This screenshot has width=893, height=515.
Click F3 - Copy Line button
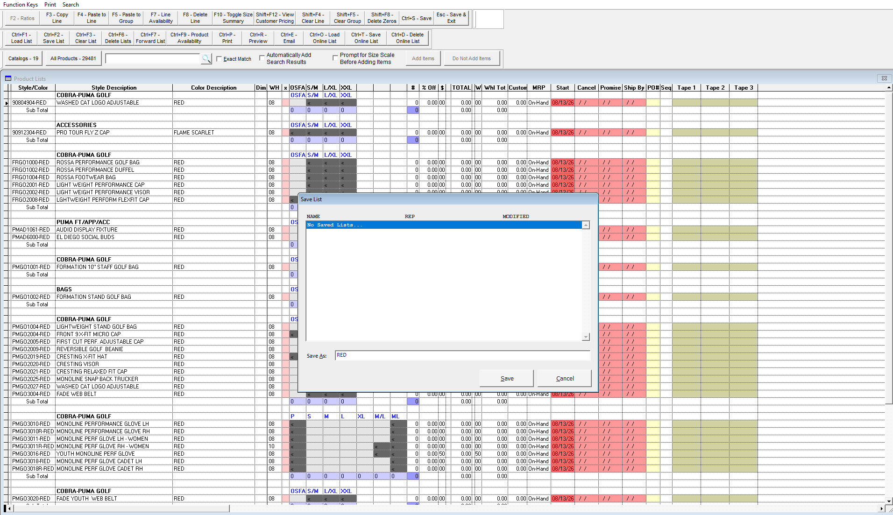pos(57,18)
